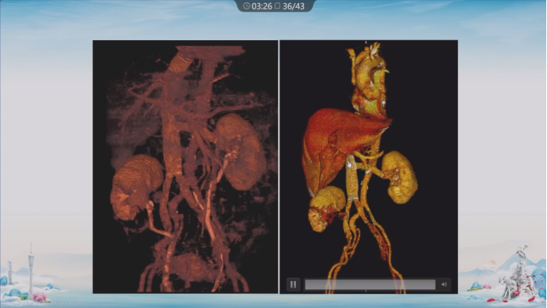
Task: Pause the embedded CT video
Action: (x=293, y=284)
